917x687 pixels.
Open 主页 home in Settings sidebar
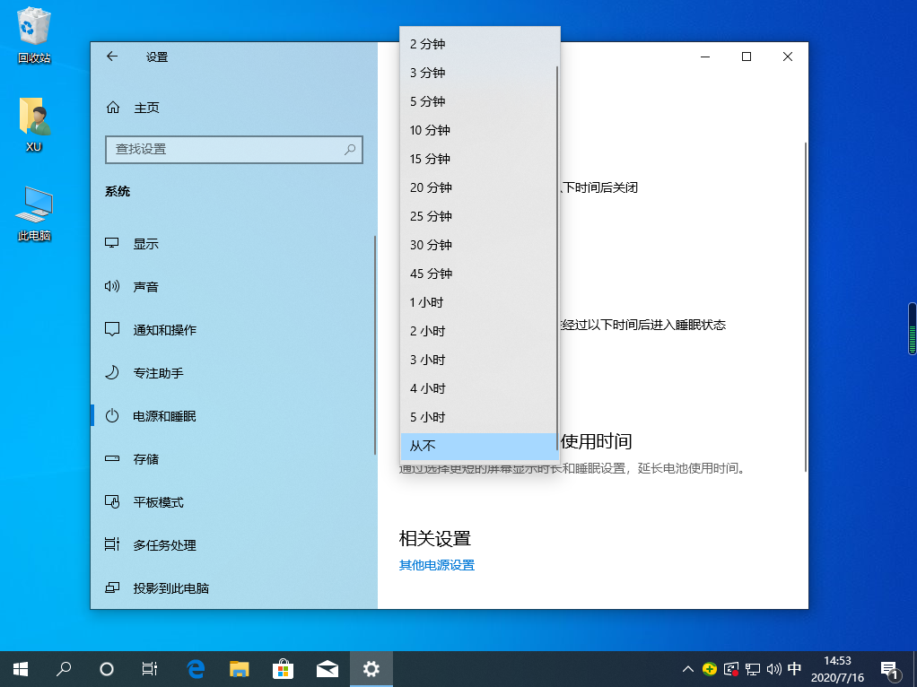pyautogui.click(x=234, y=108)
